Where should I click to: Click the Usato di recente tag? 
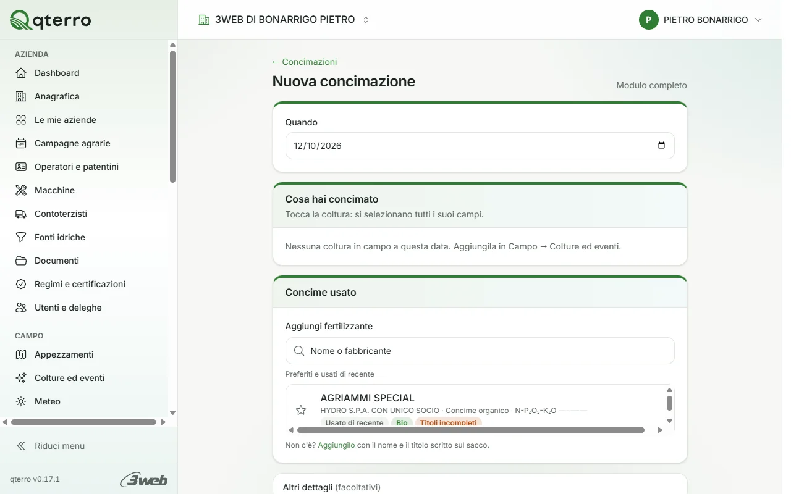pyautogui.click(x=354, y=423)
